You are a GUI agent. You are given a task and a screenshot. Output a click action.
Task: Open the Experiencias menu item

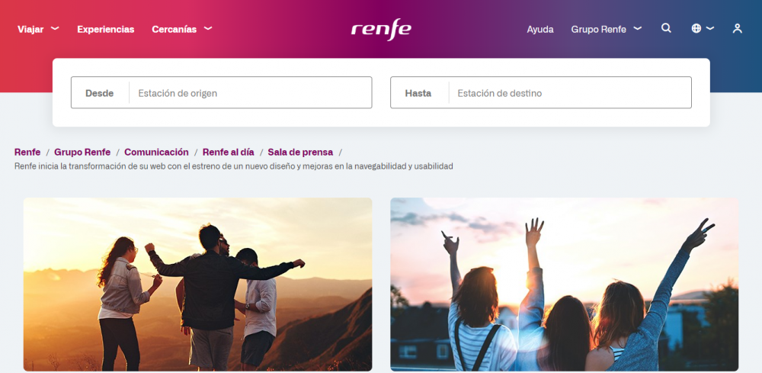click(x=105, y=29)
